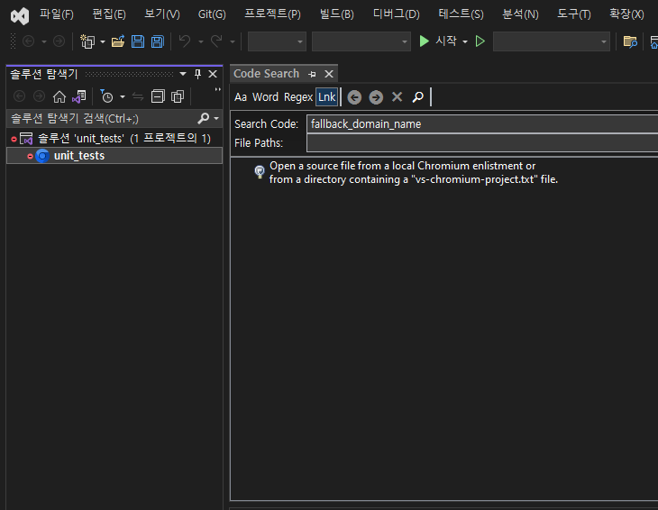Click Solution Explorer home icon
The width and height of the screenshot is (658, 510).
[59, 97]
